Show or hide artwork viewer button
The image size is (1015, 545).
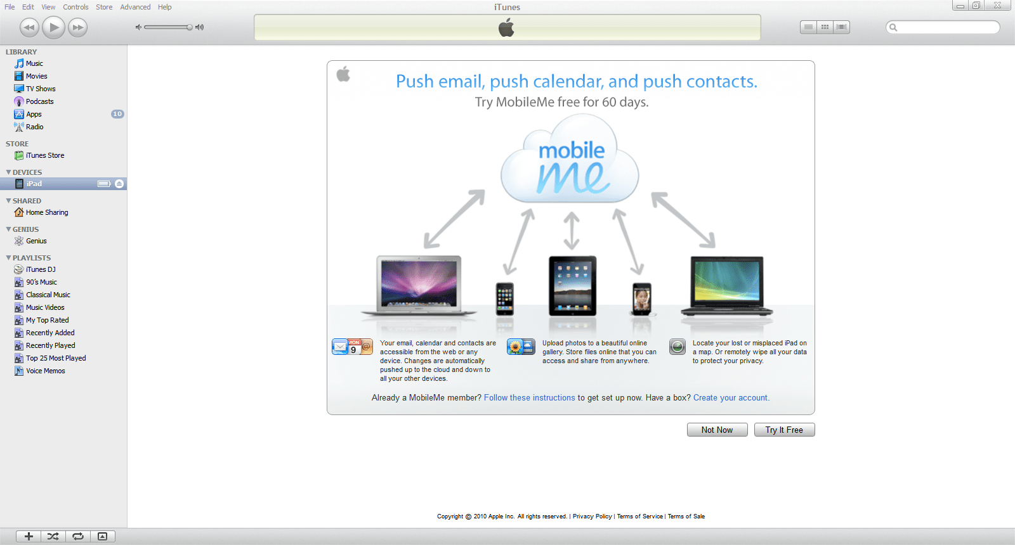(103, 536)
